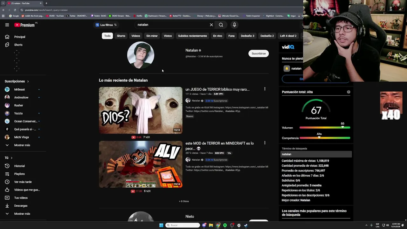The image size is (407, 229).
Task: Click the Competencia score slider bar
Action: pos(325,138)
